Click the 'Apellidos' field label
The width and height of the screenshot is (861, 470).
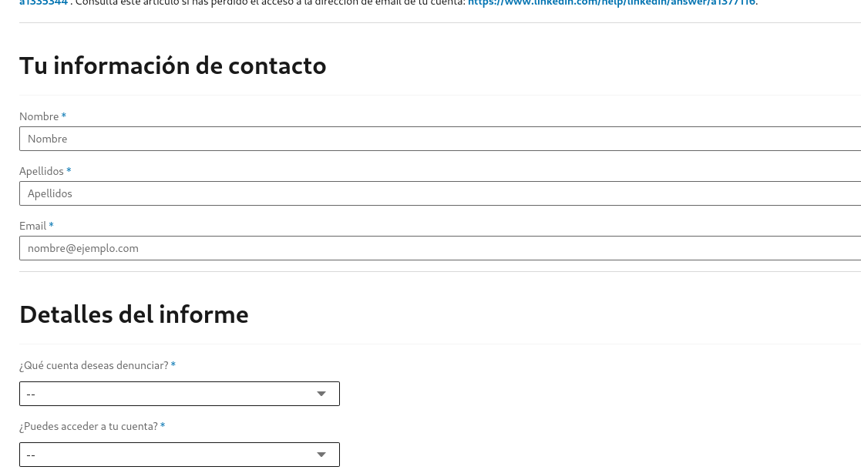click(42, 171)
